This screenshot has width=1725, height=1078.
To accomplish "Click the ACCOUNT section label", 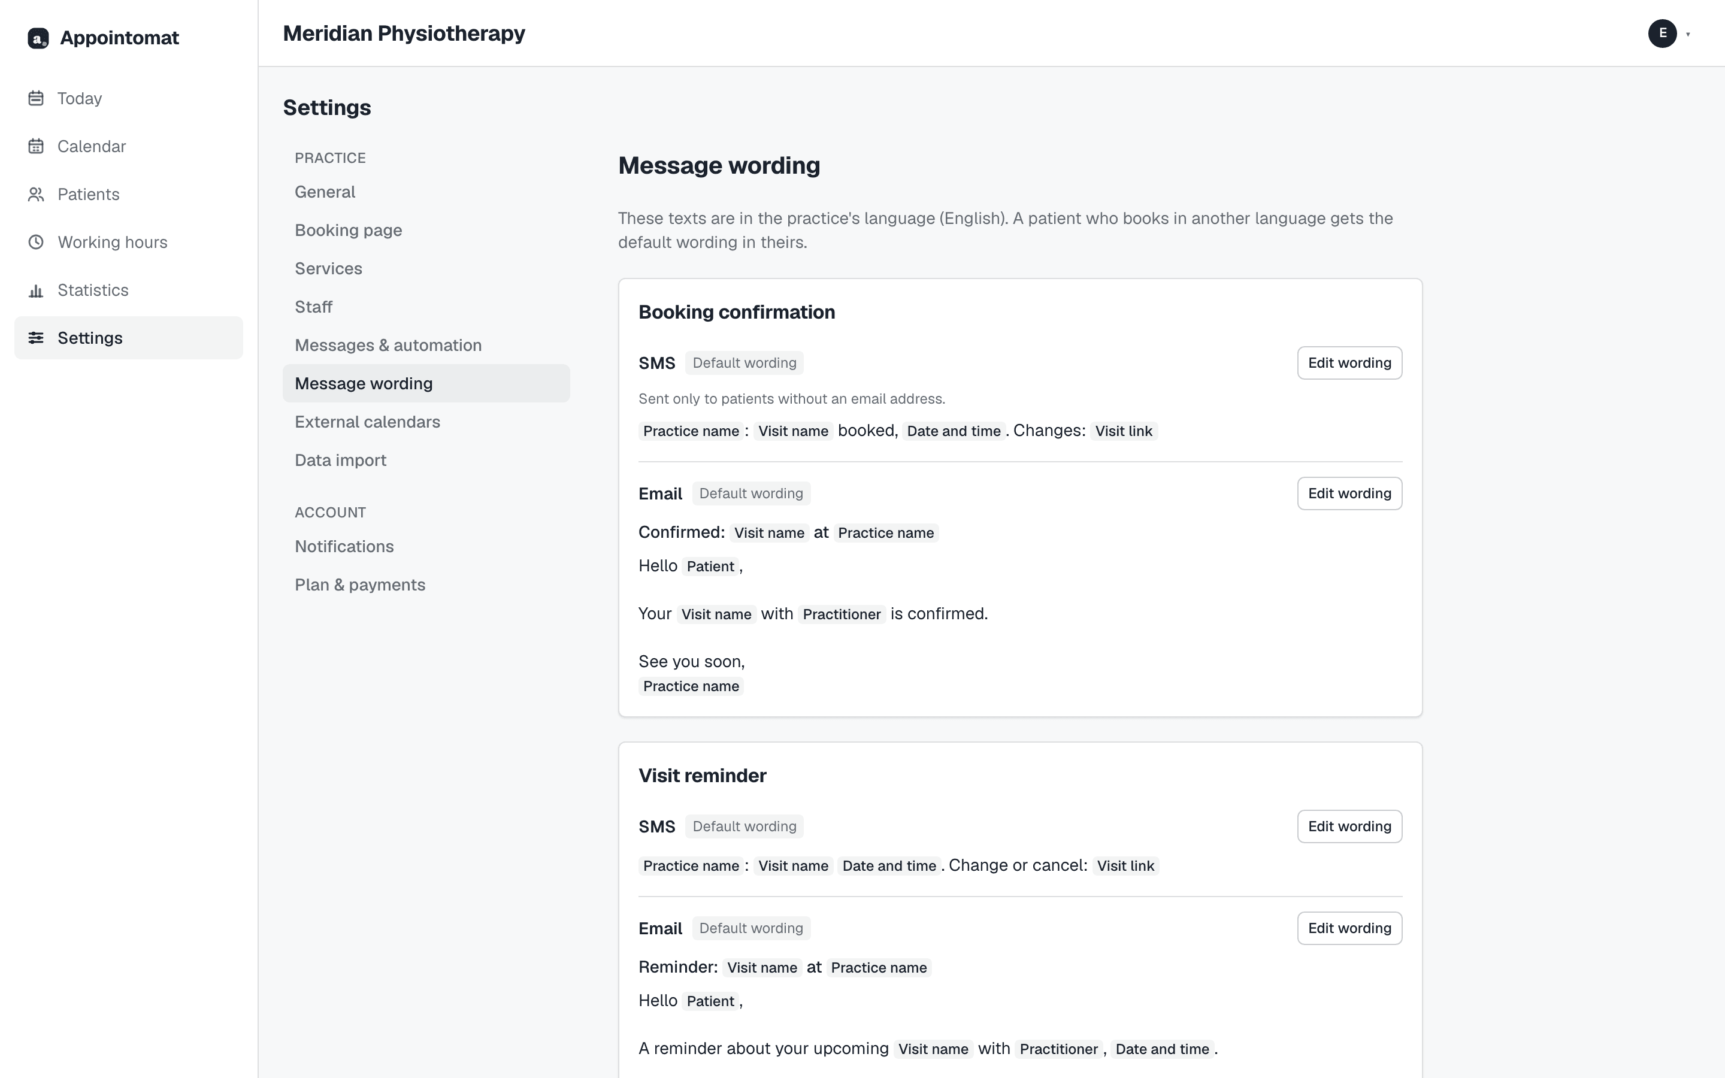I will 330,513.
